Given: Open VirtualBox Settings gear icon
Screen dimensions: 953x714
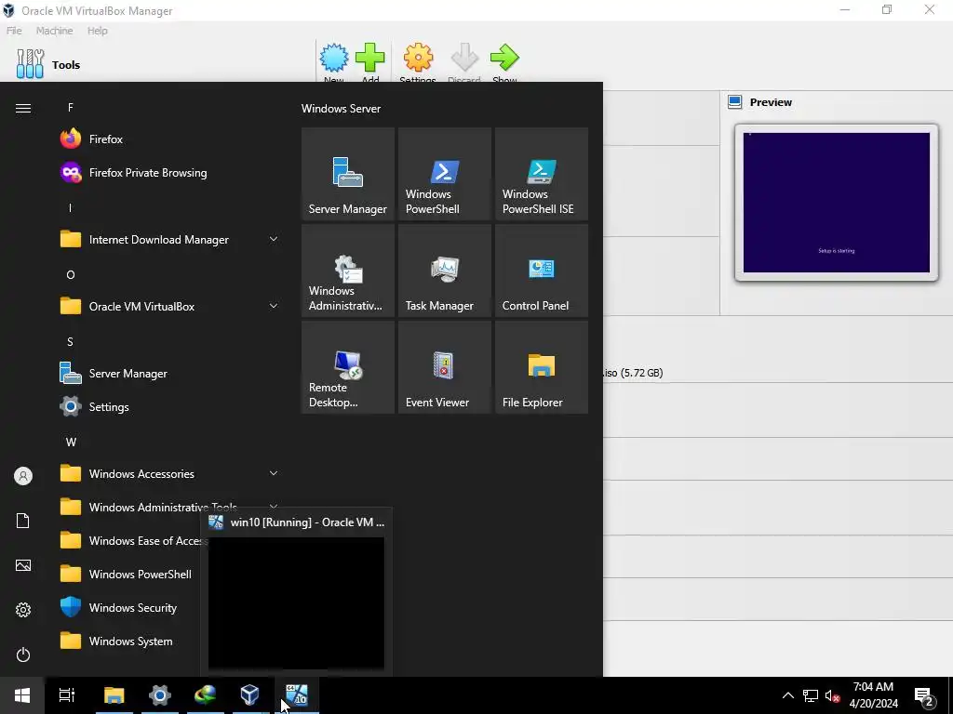Looking at the screenshot, I should coord(418,58).
